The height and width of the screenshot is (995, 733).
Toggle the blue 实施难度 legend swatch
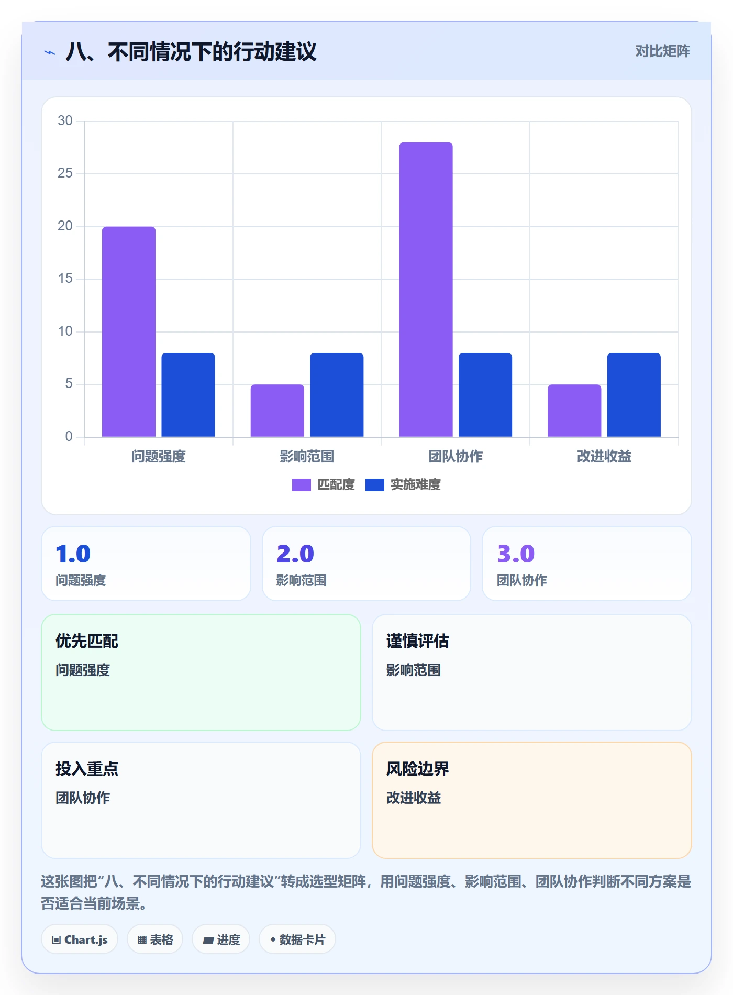click(x=375, y=485)
